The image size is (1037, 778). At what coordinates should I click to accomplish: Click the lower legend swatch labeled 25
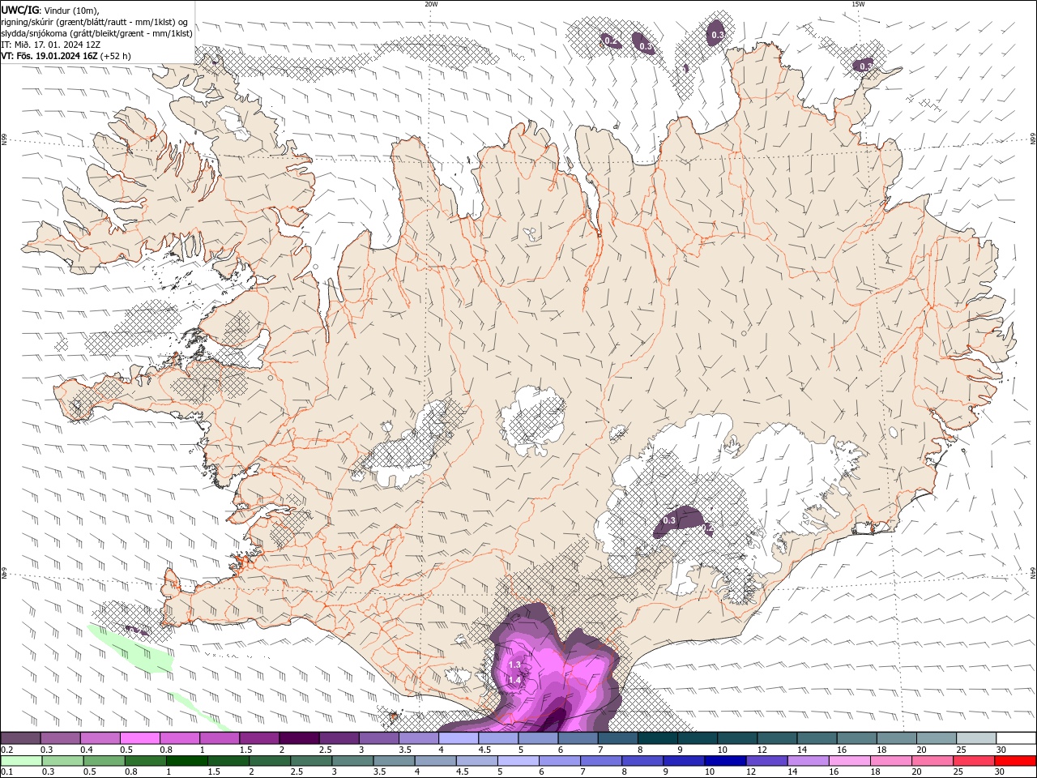click(973, 761)
